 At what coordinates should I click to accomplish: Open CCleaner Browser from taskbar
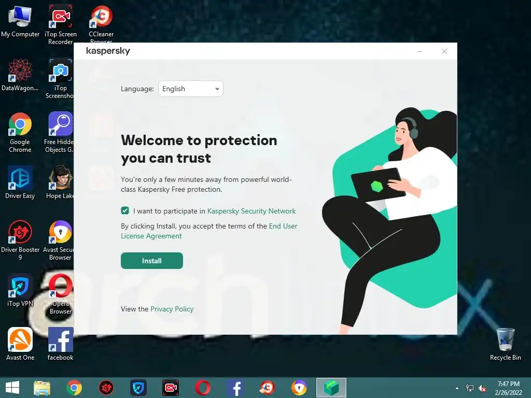(x=267, y=388)
